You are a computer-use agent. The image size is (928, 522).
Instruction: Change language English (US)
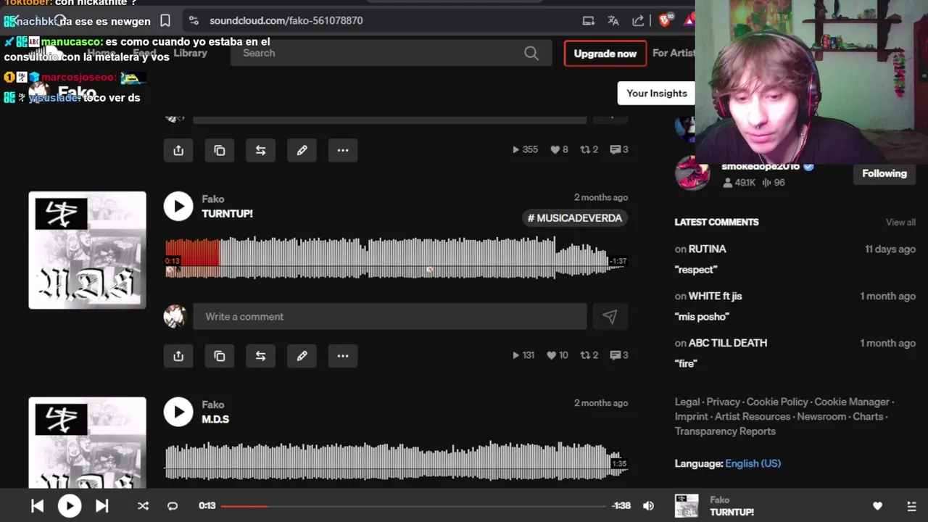pyautogui.click(x=753, y=463)
